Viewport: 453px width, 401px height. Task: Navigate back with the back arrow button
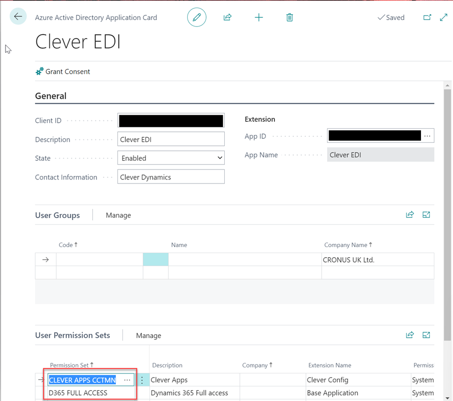click(18, 16)
